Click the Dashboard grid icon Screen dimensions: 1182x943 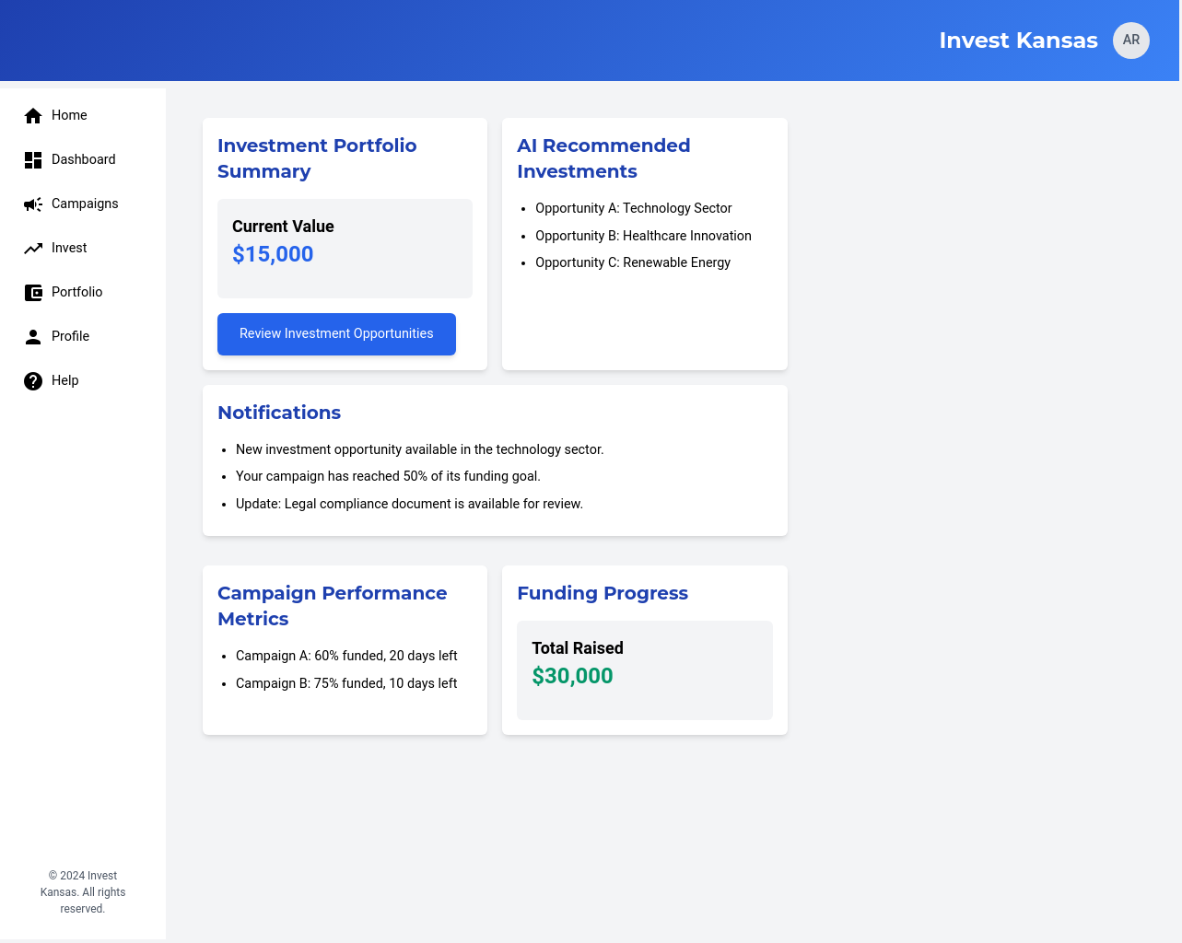(x=33, y=160)
